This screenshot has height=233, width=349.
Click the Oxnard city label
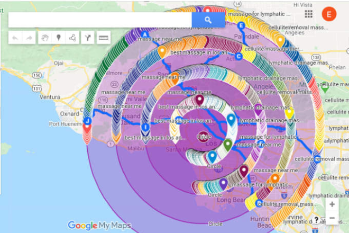tap(70, 114)
